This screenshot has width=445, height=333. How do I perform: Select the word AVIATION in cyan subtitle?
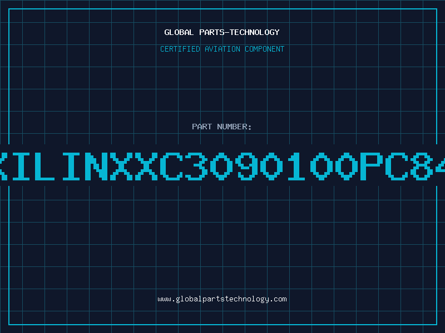tap(222, 49)
